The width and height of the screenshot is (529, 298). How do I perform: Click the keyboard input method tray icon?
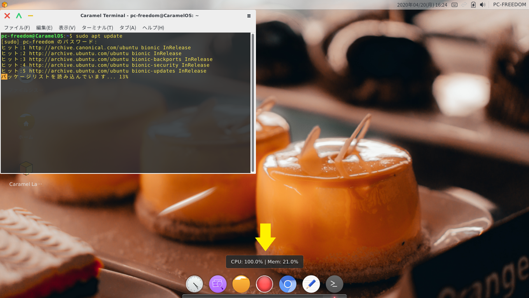[454, 5]
